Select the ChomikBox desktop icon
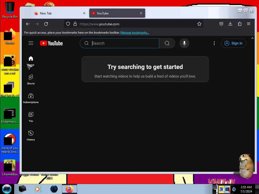The width and height of the screenshot is (259, 194). point(10,168)
